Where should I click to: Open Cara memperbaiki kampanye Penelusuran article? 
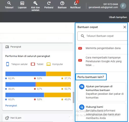point(104,61)
